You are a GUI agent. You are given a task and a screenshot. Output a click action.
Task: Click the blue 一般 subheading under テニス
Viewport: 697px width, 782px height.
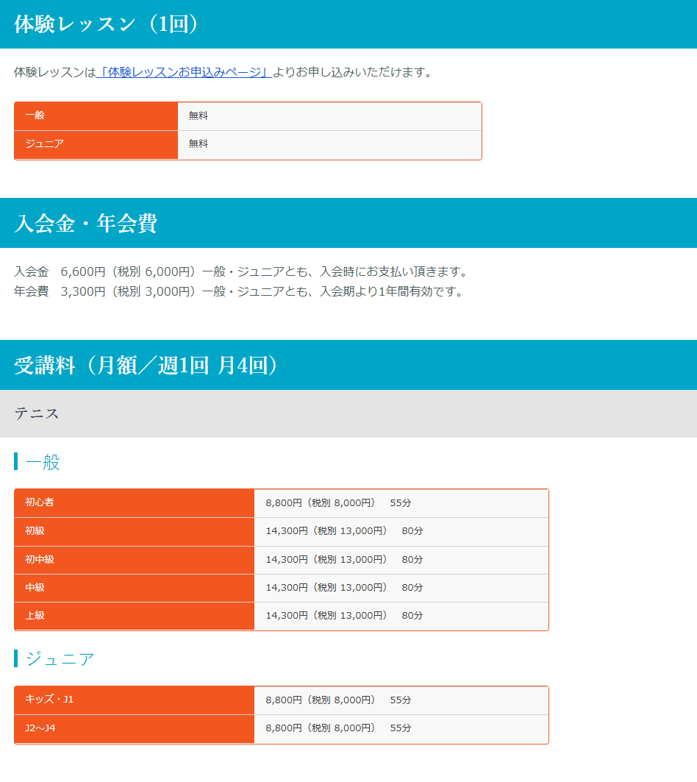click(x=43, y=462)
